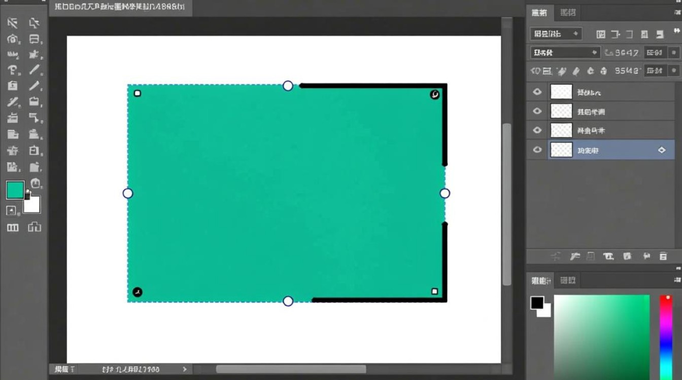Open the opacity value arrow in layers panel
Screen dimensions: 682x380
(x=674, y=52)
